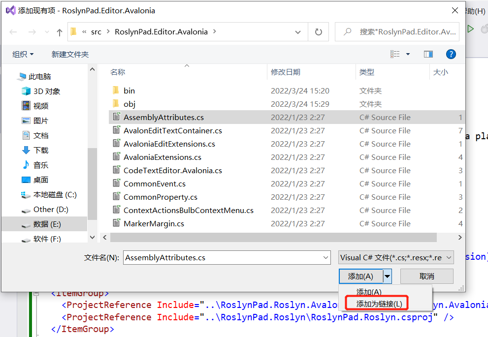Viewport: 488px width, 337px height.
Task: Go up one folder level
Action: click(60, 32)
